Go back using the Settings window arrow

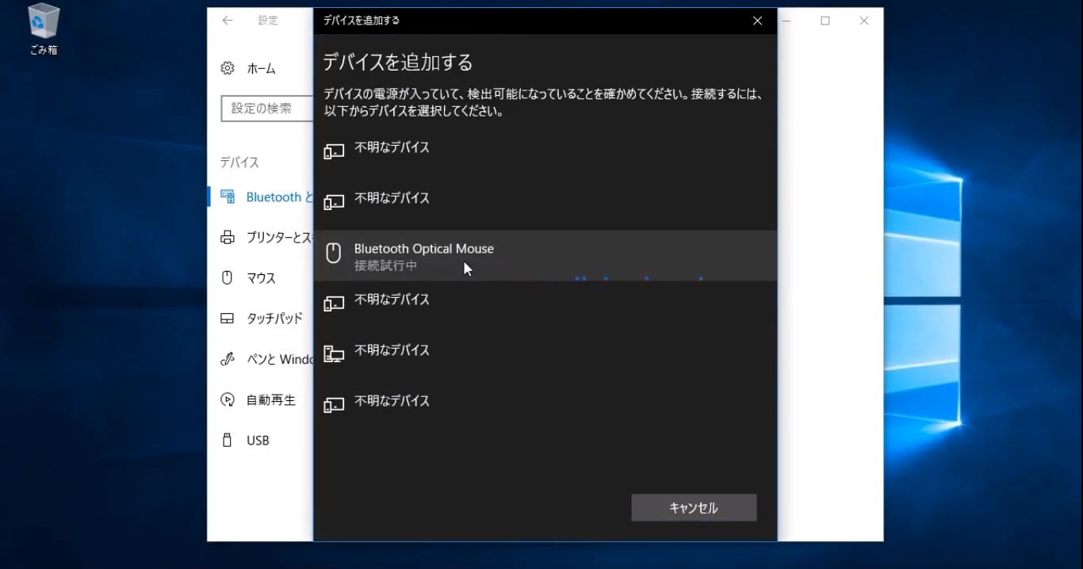[x=228, y=21]
